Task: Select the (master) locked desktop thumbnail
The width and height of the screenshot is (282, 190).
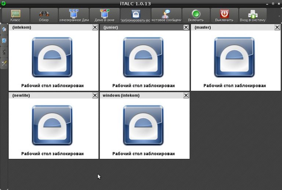Action: pyautogui.click(x=236, y=60)
